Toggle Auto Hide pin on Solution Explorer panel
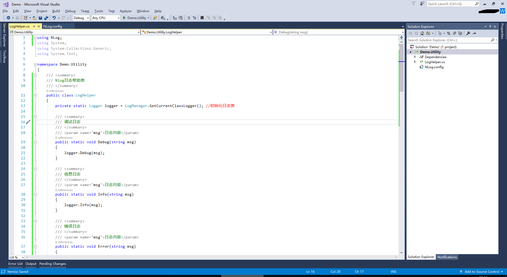The width and height of the screenshot is (507, 277). [x=490, y=26]
